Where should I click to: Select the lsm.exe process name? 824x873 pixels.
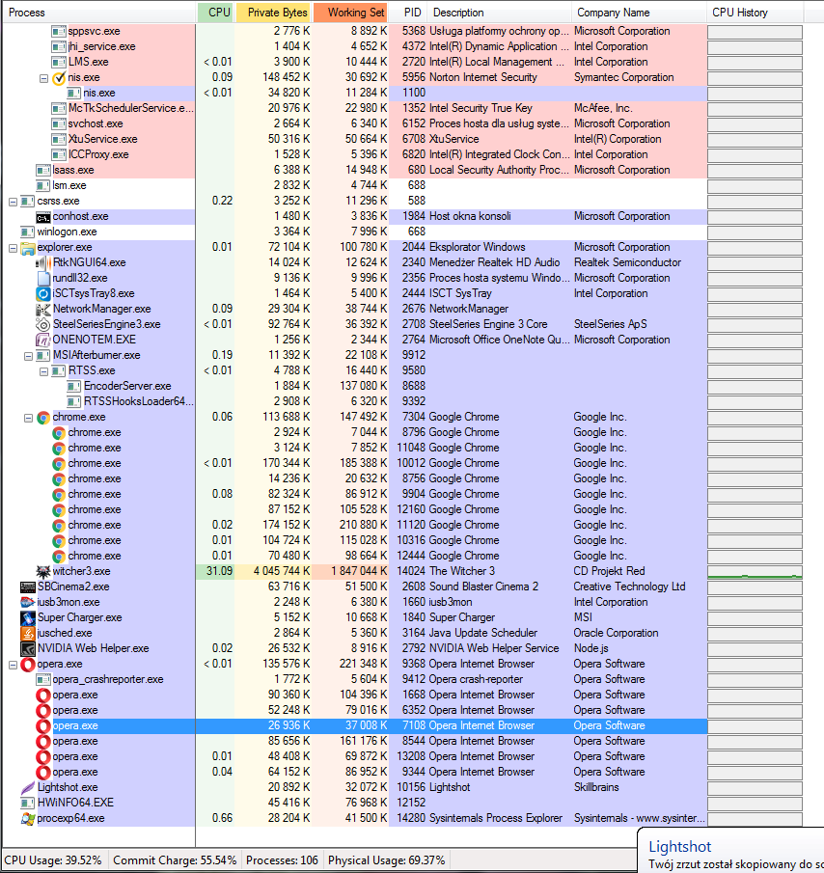pos(69,185)
